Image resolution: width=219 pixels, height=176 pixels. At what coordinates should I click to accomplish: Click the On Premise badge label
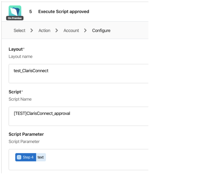tap(15, 18)
